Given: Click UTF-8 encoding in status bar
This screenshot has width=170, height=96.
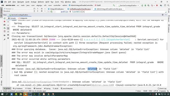Looking at the screenshot, I should click(156, 91).
